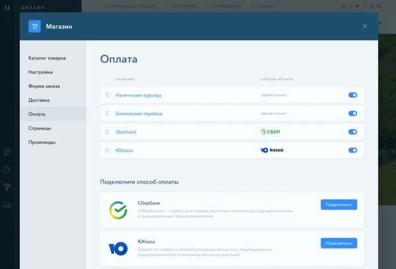
Task: Grab the drag handle for Наличными курьеру
Action: coord(107,95)
